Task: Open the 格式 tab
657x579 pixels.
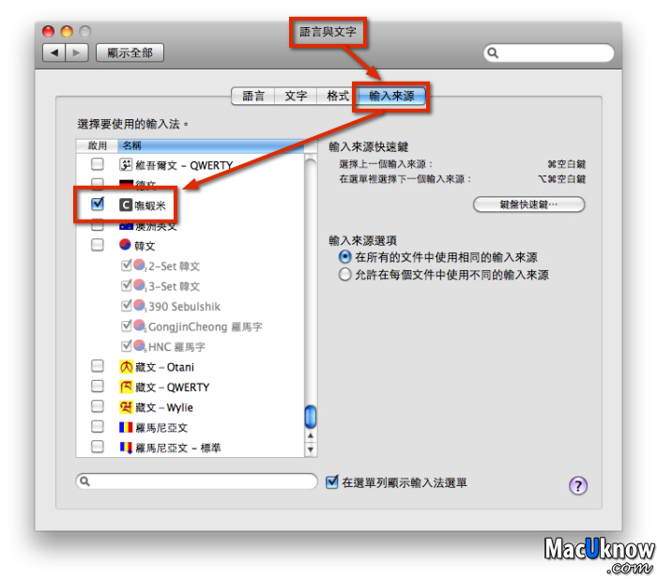Action: click(x=338, y=97)
